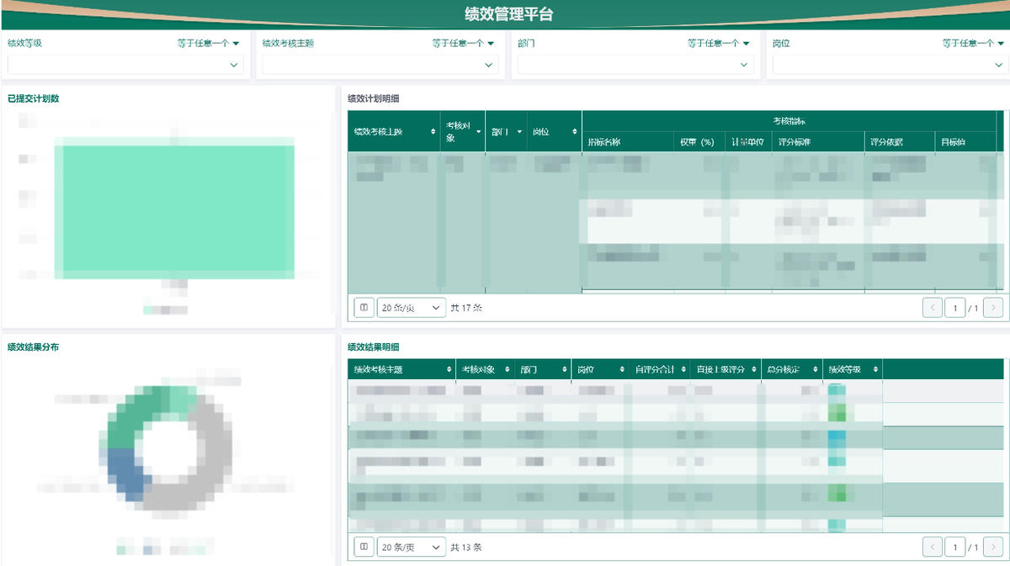Screen dimensions: 1010x566
Task: Sort the 绩效等级 column in 绩效结果明细
Action: [873, 369]
